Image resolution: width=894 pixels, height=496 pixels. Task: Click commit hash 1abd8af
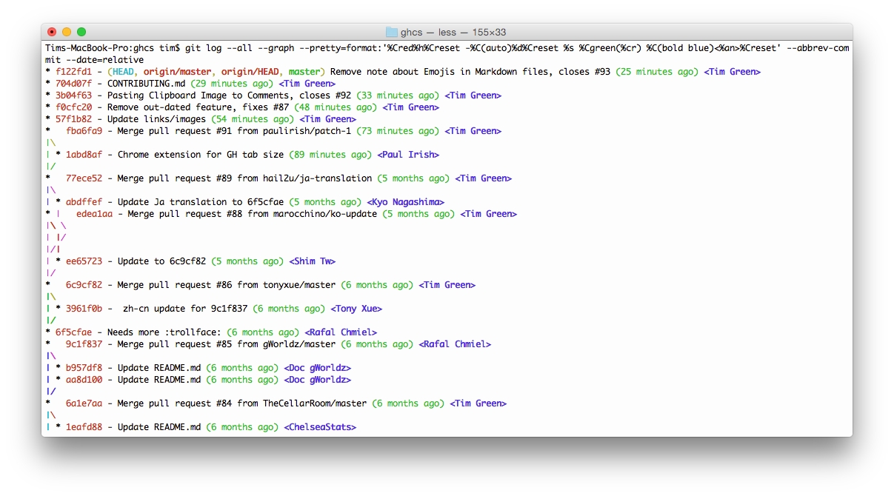(84, 155)
